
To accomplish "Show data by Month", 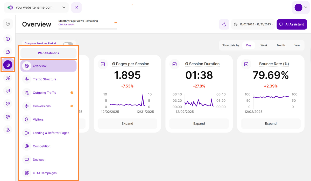I will pyautogui.click(x=281, y=45).
